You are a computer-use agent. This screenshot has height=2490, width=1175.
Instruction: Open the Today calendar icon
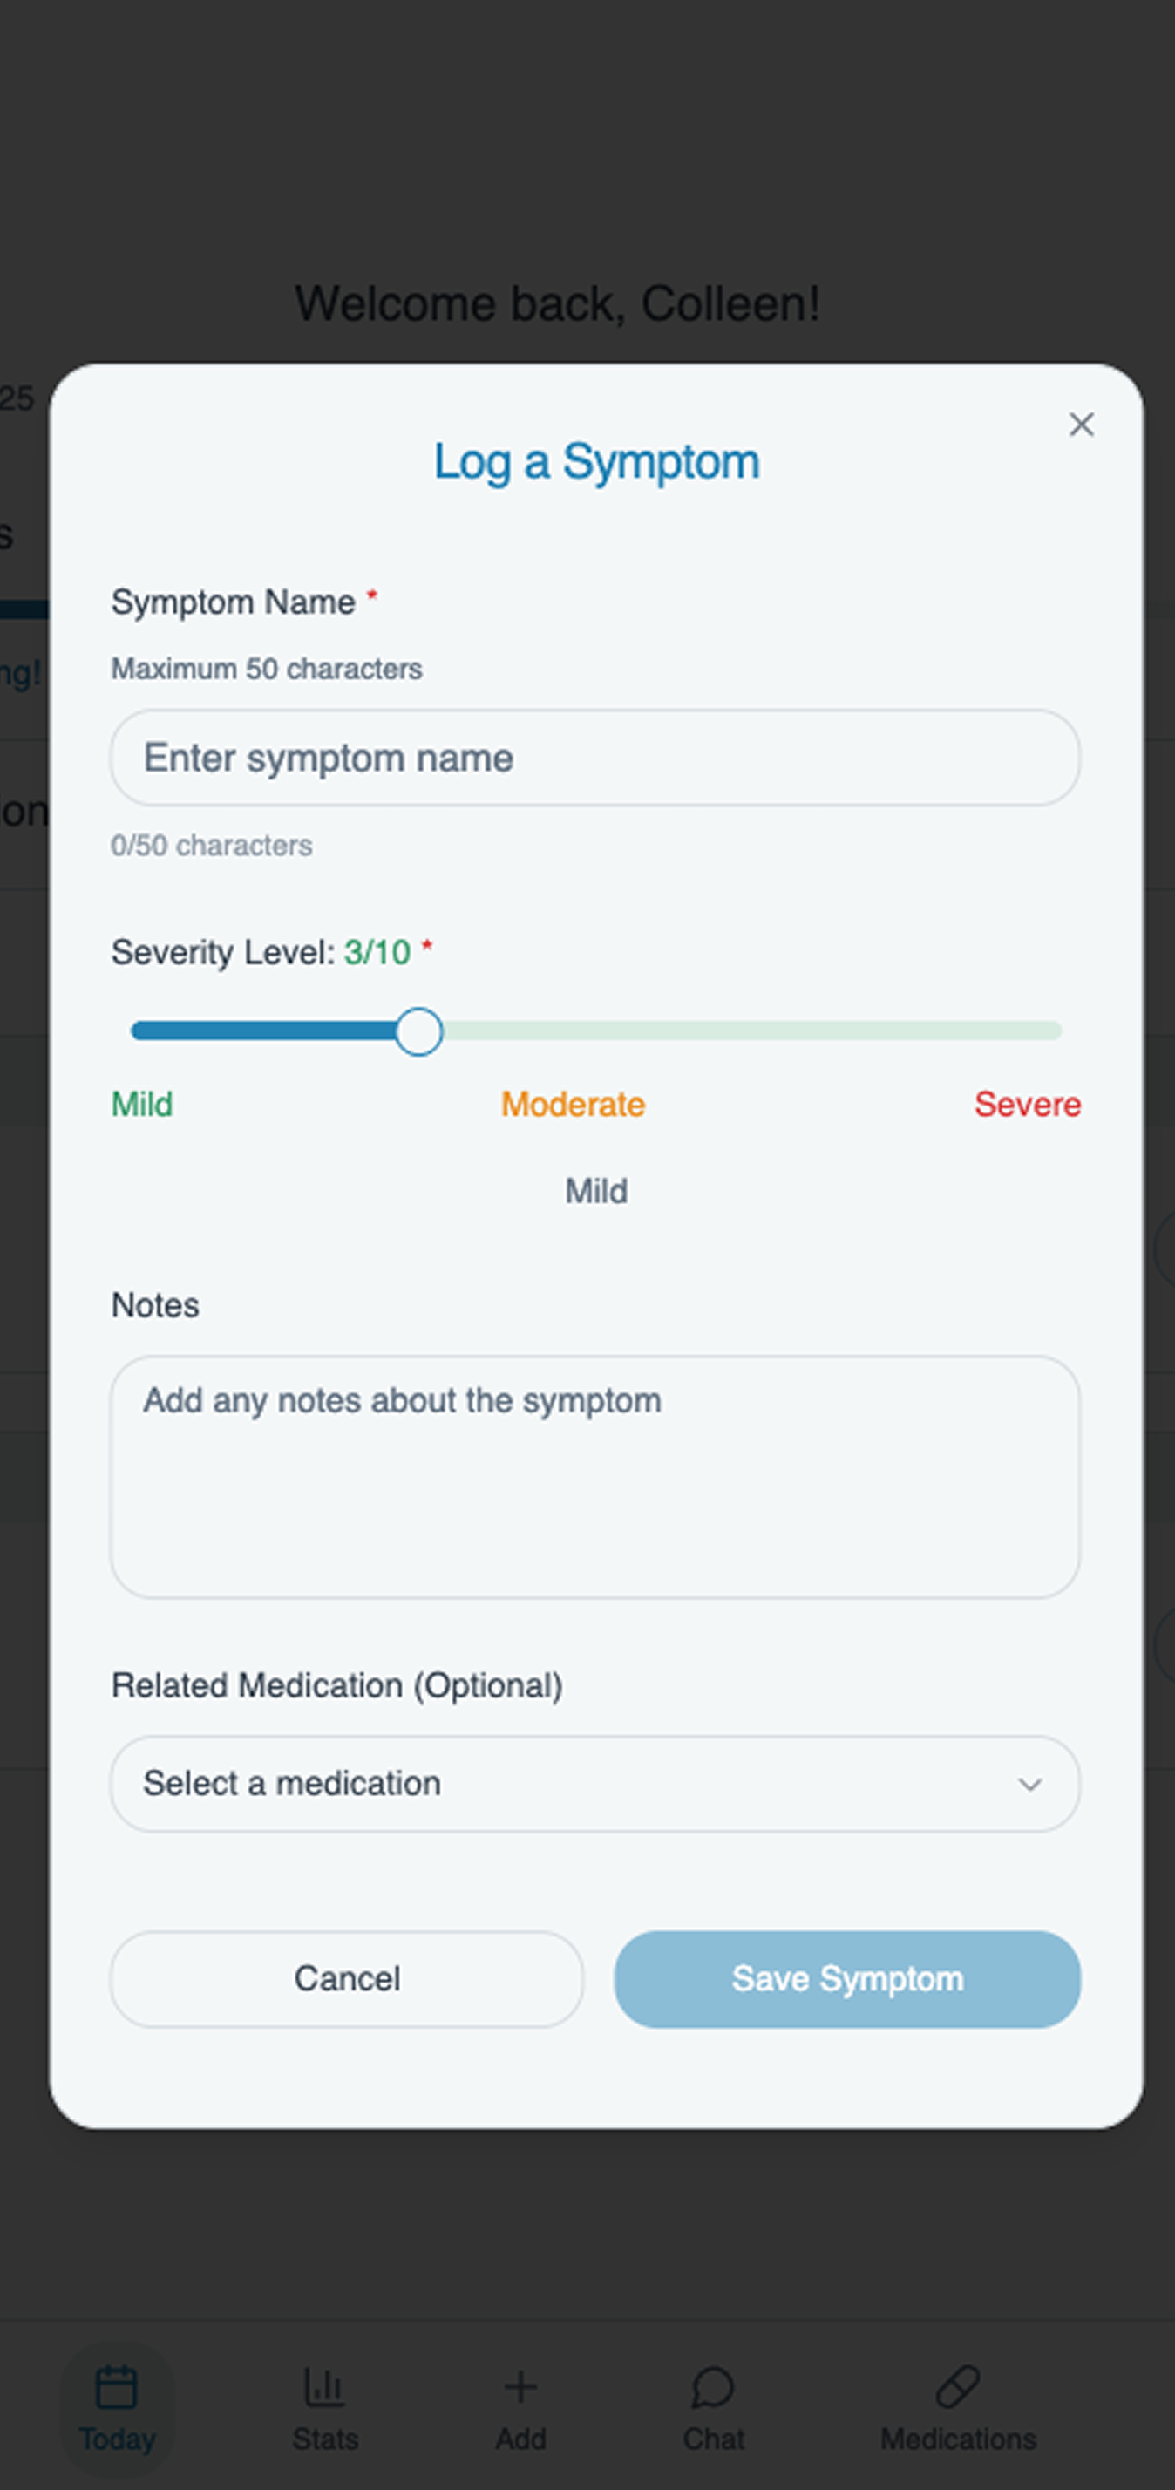coord(117,2386)
